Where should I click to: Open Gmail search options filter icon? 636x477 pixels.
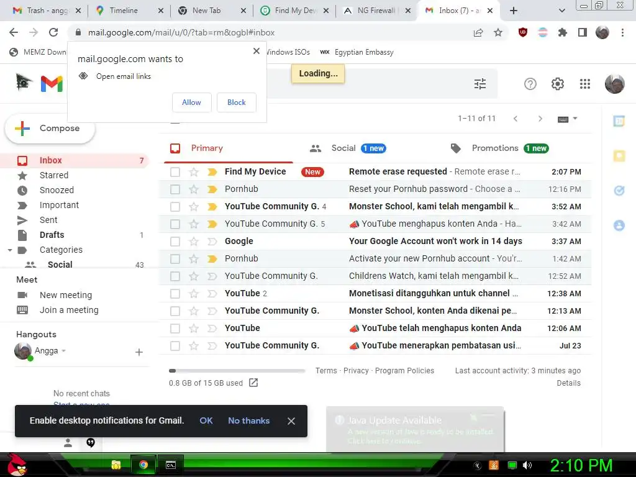480,84
